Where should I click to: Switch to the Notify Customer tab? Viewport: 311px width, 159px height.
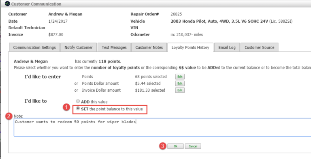click(x=79, y=47)
